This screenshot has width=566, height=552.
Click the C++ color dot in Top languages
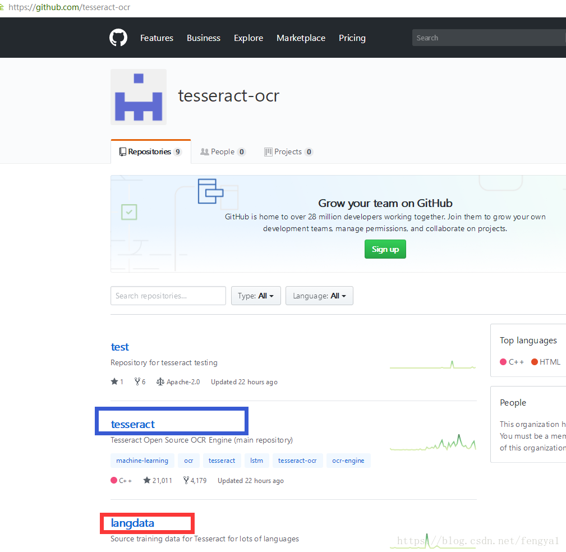click(x=503, y=362)
